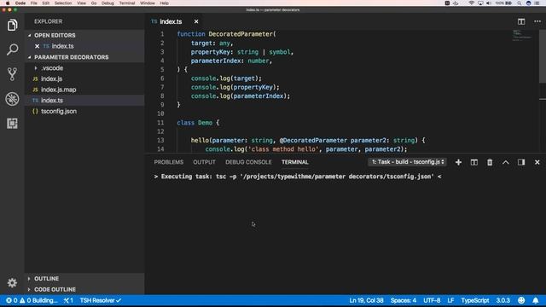Viewport: 546px width, 307px height.
Task: Open the Terminal menu in menu bar
Action: (x=127, y=3)
